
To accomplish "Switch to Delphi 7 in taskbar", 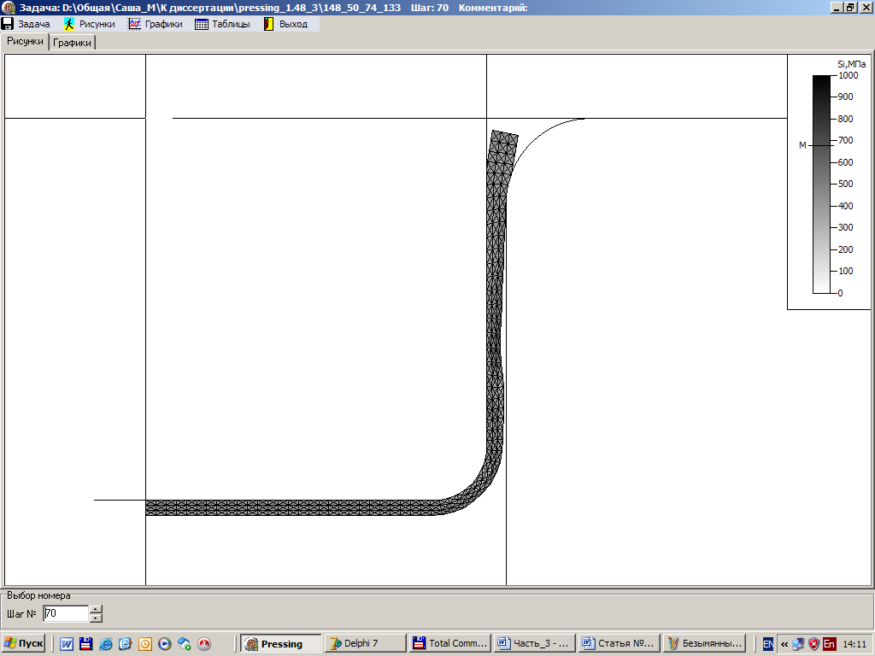I will point(365,643).
